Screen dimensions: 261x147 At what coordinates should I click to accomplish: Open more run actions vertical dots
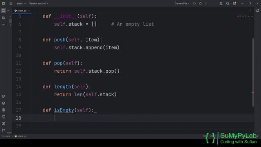[x=206, y=4]
